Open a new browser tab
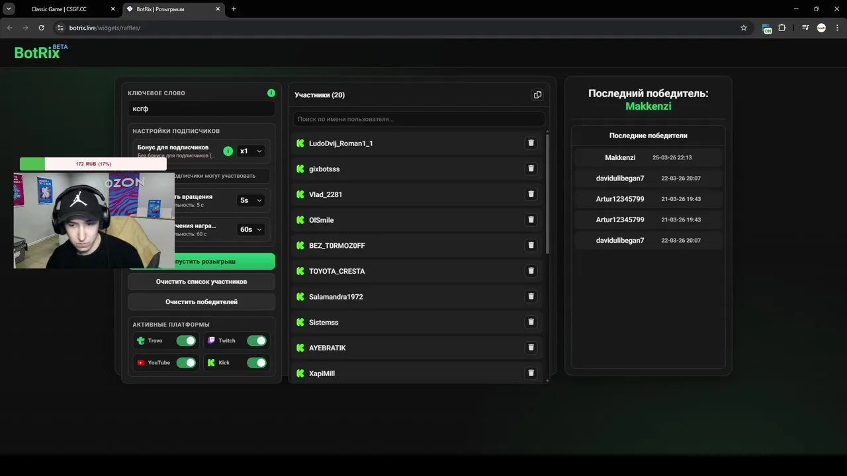Viewport: 847px width, 476px height. click(x=234, y=9)
